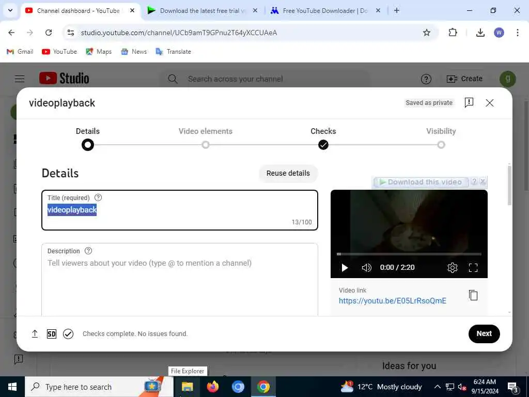
Task: Mute the video preview volume
Action: [366, 268]
